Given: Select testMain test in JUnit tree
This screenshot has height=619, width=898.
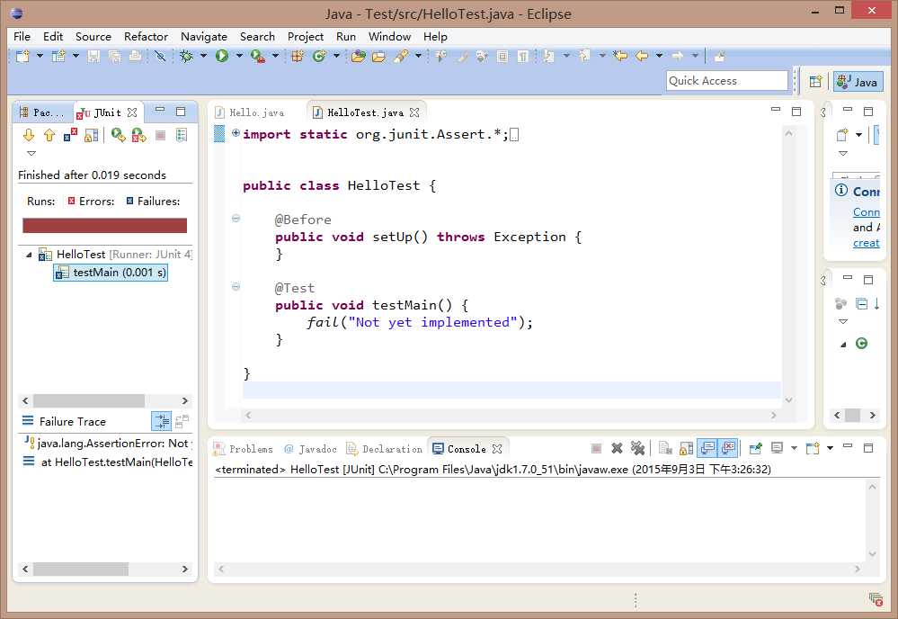Looking at the screenshot, I should (111, 273).
